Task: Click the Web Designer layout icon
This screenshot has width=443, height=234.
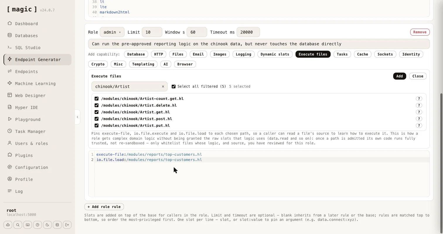Action: coord(10,95)
